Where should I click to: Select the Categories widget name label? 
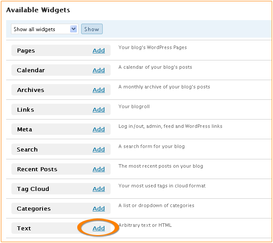coord(33,209)
